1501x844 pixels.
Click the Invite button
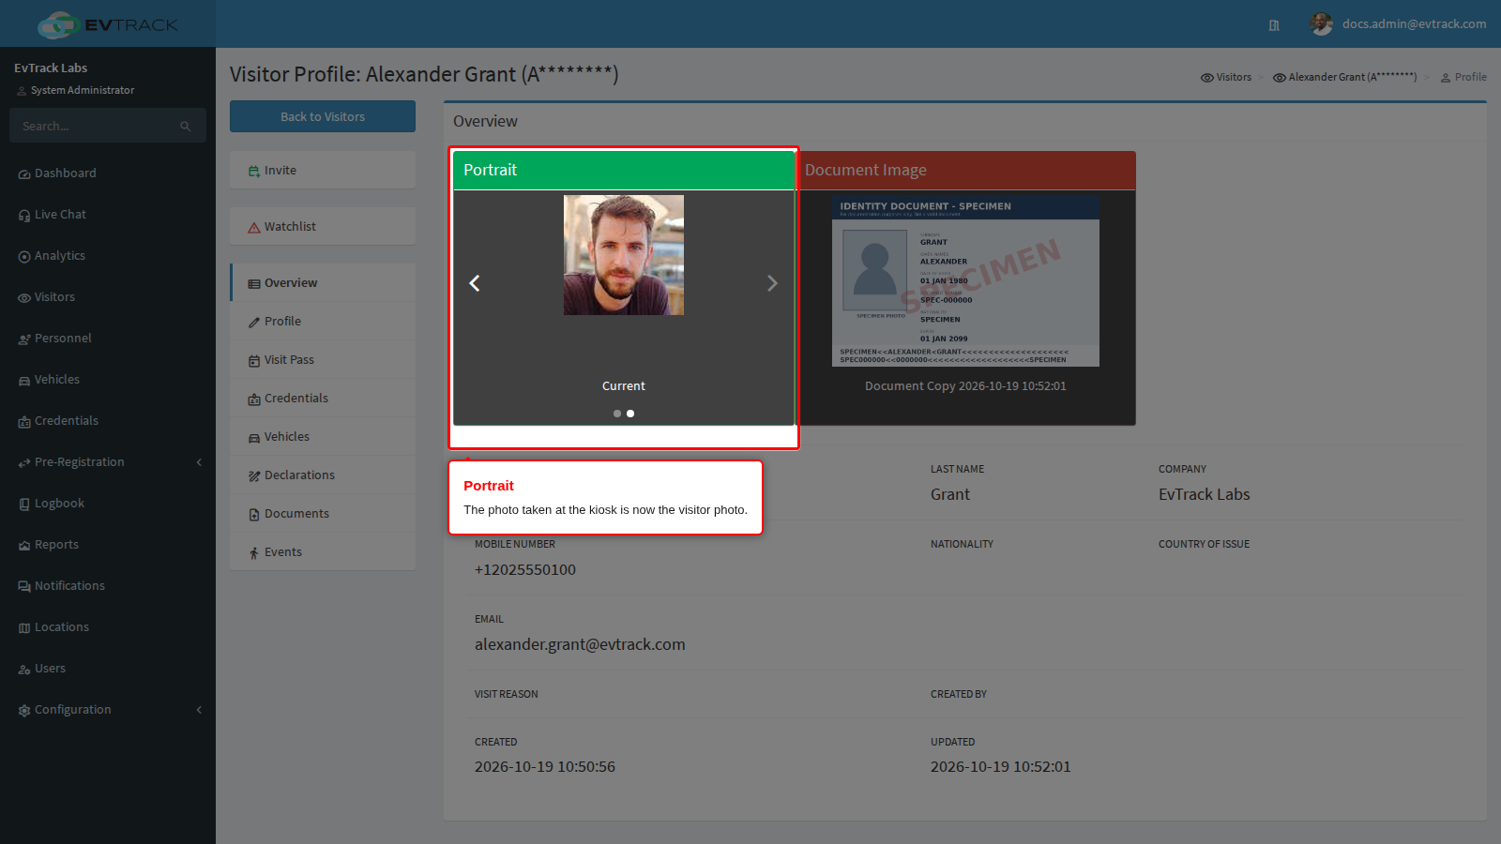[x=323, y=171]
